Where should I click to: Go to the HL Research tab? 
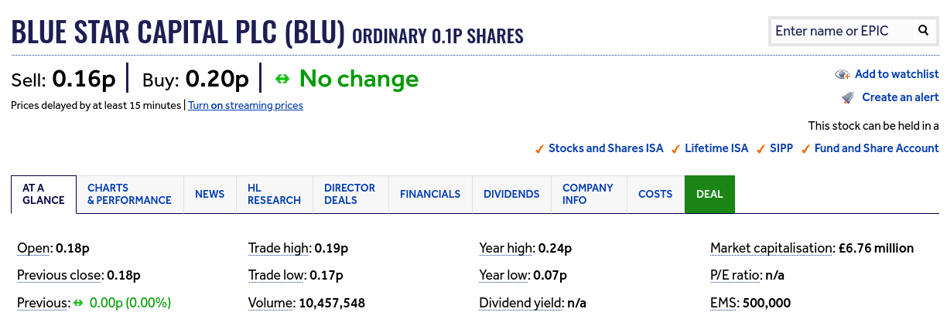pos(274,194)
